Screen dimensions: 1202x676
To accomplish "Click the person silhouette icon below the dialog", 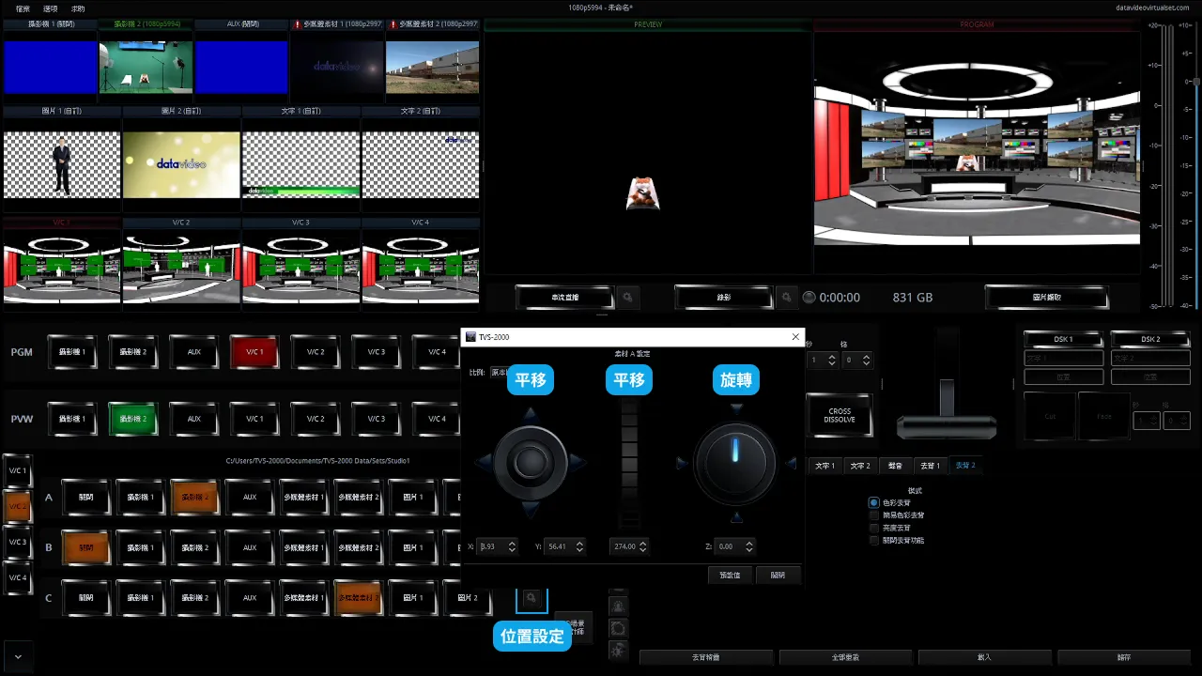I will click(618, 607).
